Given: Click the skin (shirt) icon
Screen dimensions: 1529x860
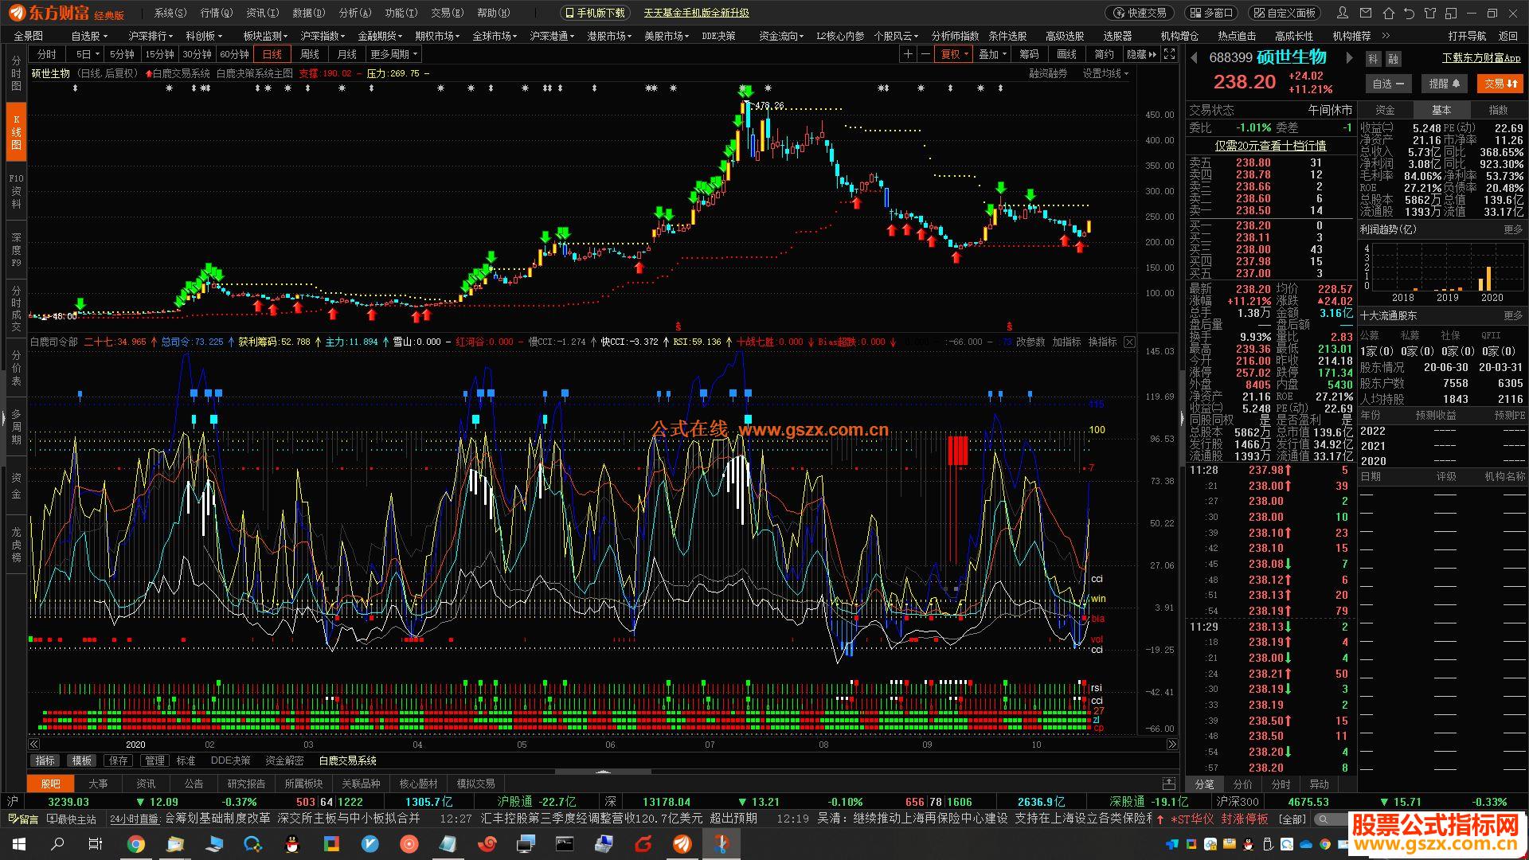Looking at the screenshot, I should click(x=1430, y=13).
